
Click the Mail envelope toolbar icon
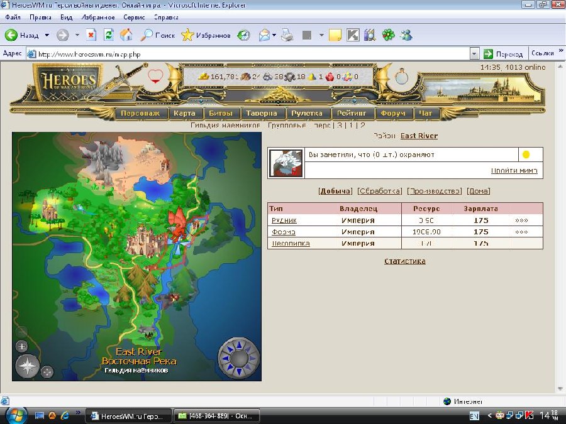(x=264, y=35)
